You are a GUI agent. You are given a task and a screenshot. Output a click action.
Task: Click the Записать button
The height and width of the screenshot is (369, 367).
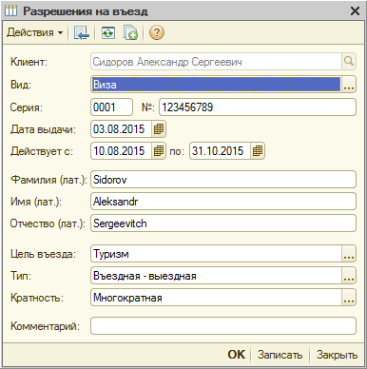(x=280, y=355)
